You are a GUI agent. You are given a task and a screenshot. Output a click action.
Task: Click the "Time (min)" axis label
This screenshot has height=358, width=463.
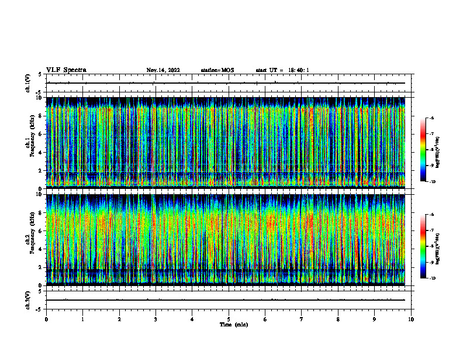click(x=234, y=325)
